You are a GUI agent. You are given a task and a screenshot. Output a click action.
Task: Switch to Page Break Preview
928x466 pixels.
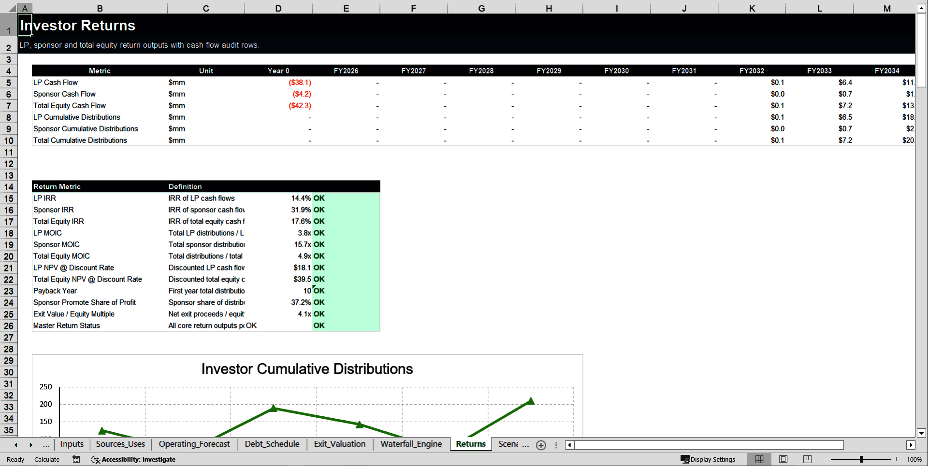(x=807, y=459)
